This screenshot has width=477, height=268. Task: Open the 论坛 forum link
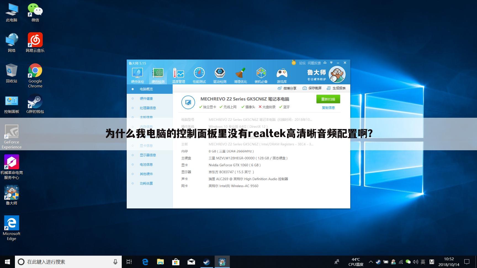click(302, 63)
